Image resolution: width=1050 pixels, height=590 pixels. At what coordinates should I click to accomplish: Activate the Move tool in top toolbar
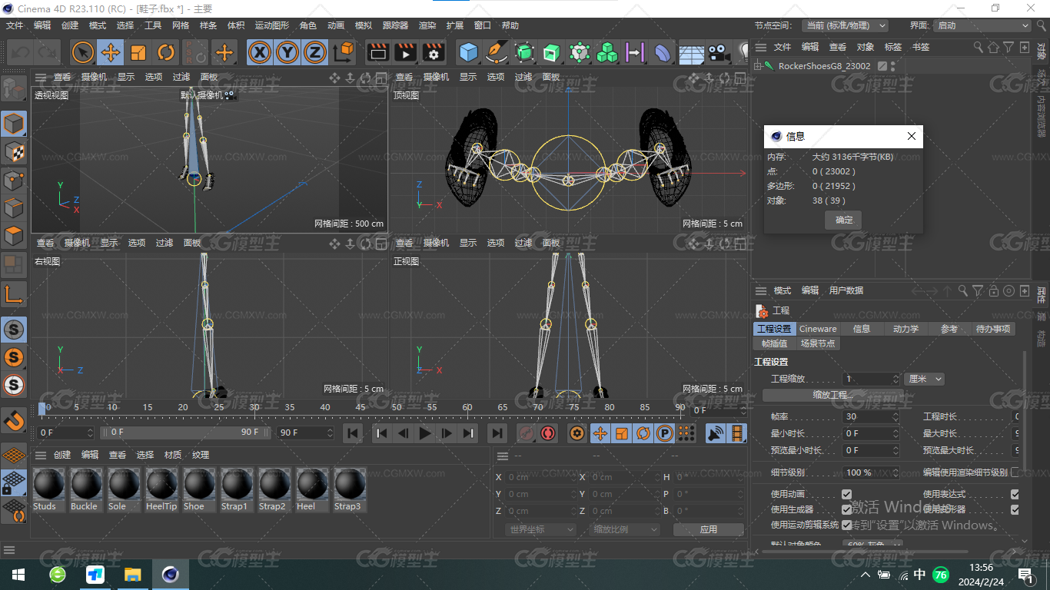point(111,52)
